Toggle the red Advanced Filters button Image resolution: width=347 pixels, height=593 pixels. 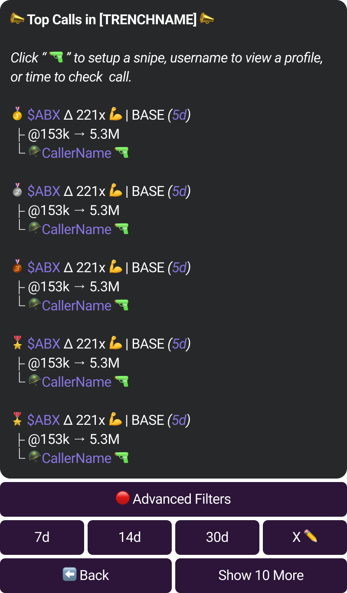click(x=173, y=499)
